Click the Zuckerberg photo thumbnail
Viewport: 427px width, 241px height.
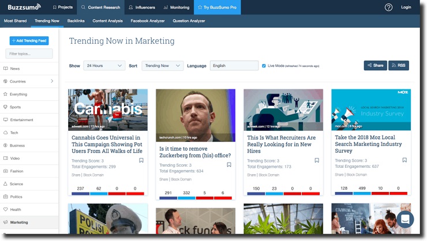196,115
